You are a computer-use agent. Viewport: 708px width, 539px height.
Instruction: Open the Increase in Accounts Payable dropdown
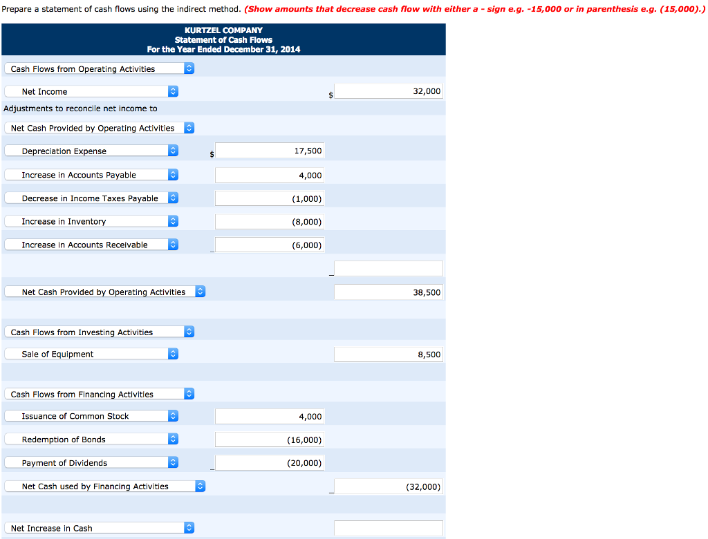(91, 175)
